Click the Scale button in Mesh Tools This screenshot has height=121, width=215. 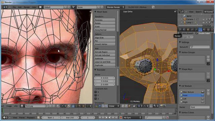coord(104,27)
